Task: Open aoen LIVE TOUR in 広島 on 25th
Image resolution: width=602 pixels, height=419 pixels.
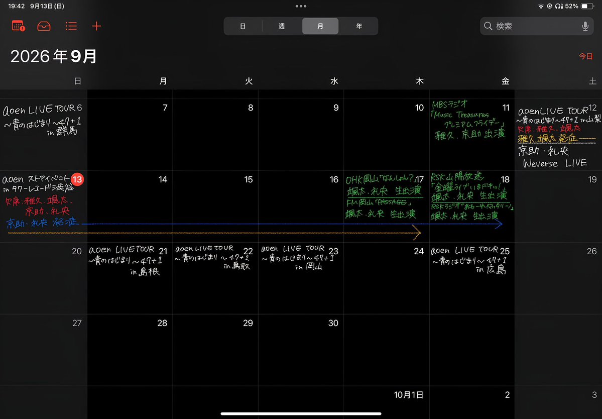Action: coord(469,260)
